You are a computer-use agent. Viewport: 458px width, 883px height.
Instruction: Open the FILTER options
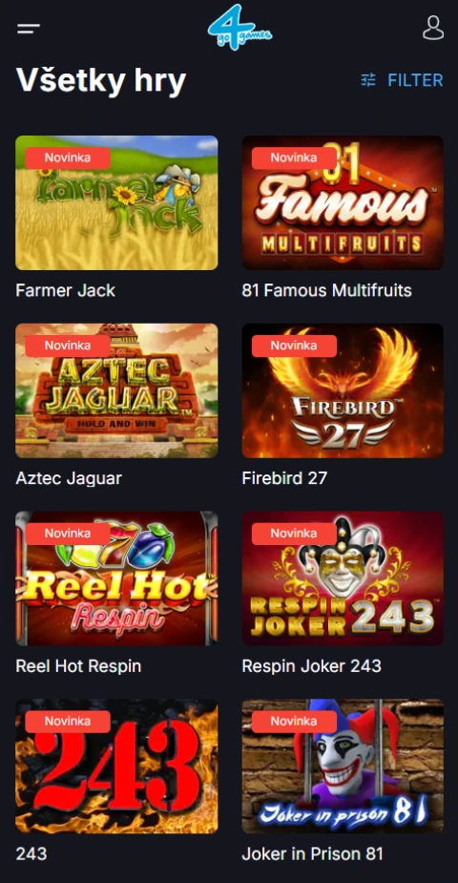tap(403, 80)
